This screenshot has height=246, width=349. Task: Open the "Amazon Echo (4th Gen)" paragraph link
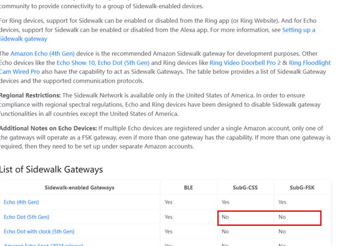click(x=43, y=53)
